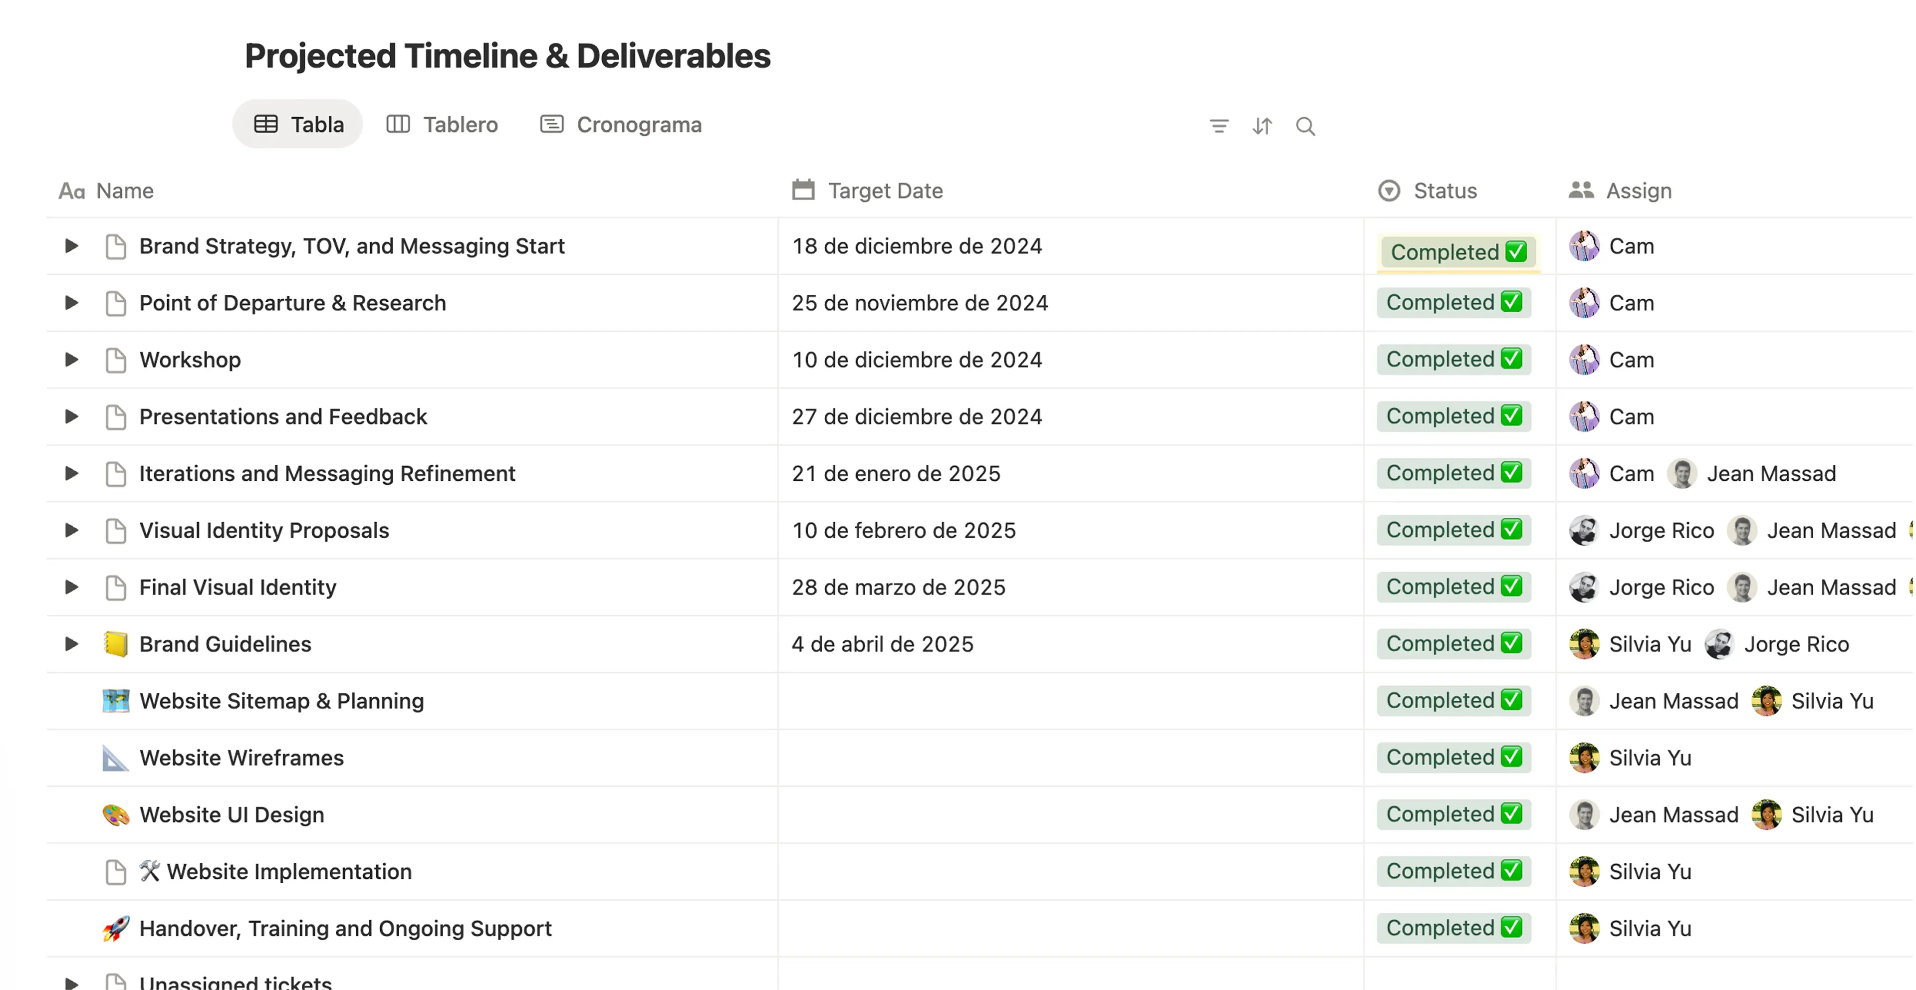The width and height of the screenshot is (1916, 990).
Task: Click the Website Wireframes ruler icon
Action: tap(115, 758)
